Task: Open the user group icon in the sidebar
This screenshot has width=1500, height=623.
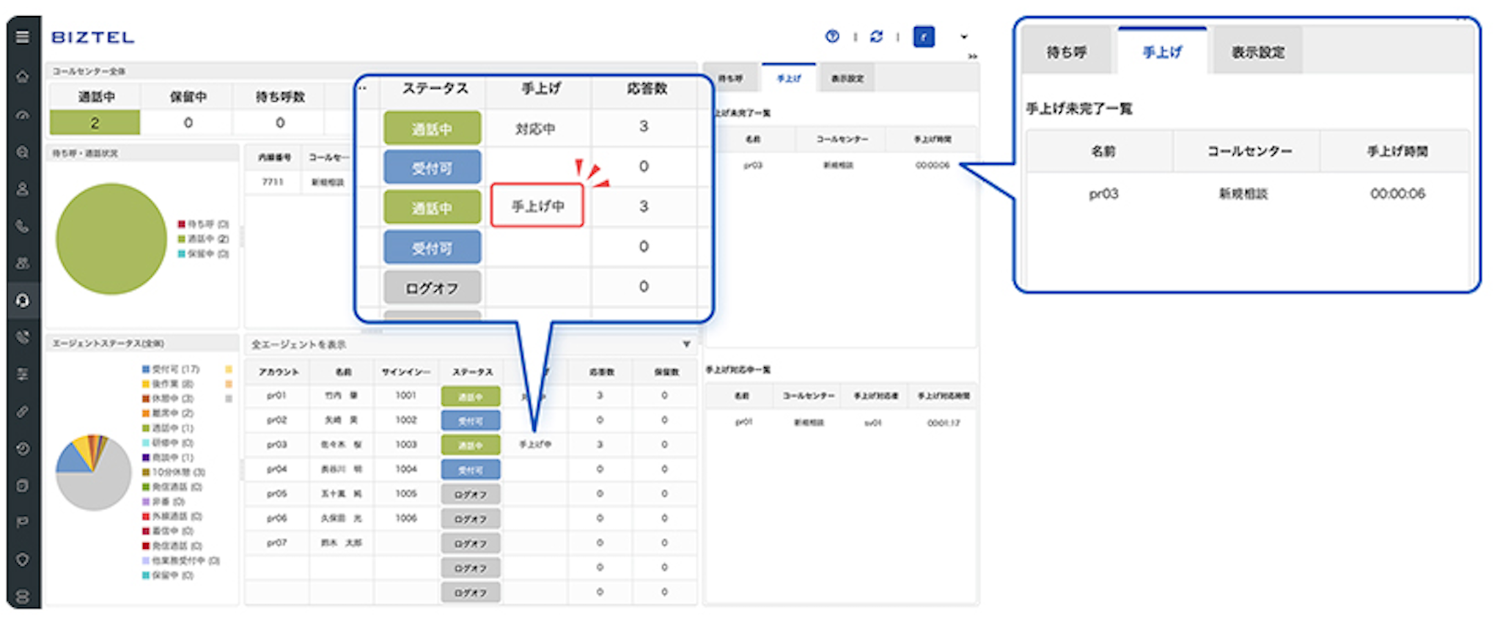Action: point(23,263)
